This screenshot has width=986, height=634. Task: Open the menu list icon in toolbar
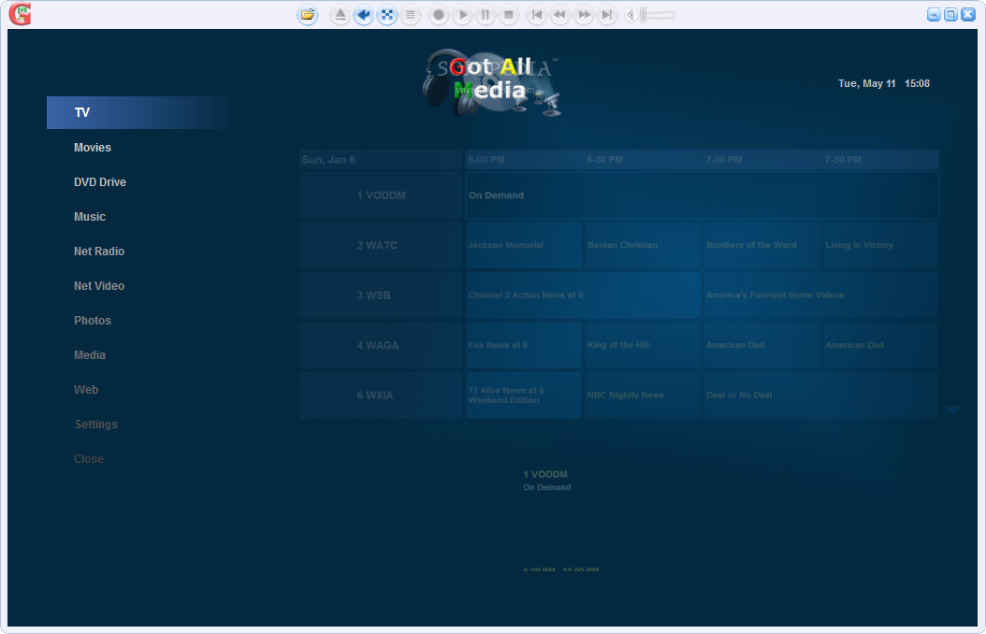pos(410,14)
